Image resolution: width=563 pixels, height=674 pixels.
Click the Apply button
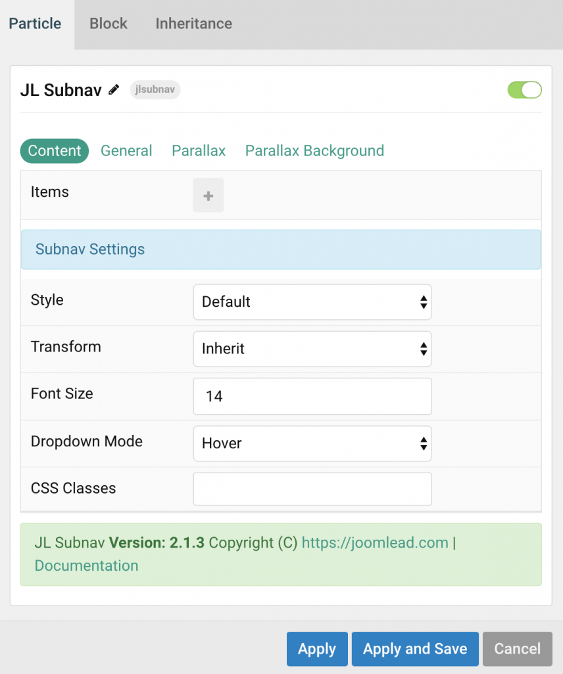coord(317,649)
